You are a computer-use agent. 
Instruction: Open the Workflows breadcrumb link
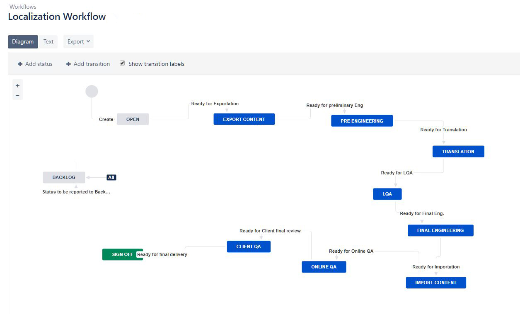click(23, 7)
